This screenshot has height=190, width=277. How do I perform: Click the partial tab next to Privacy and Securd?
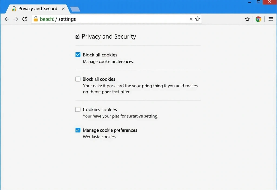pyautogui.click(x=75, y=8)
